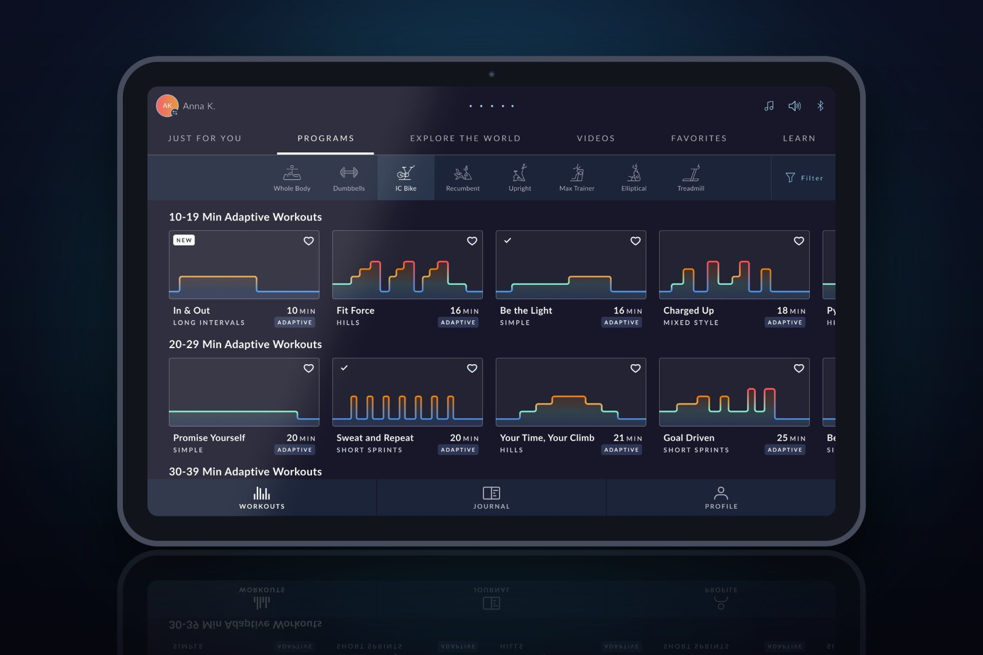
Task: Select the Max Trainer icon
Action: (577, 178)
